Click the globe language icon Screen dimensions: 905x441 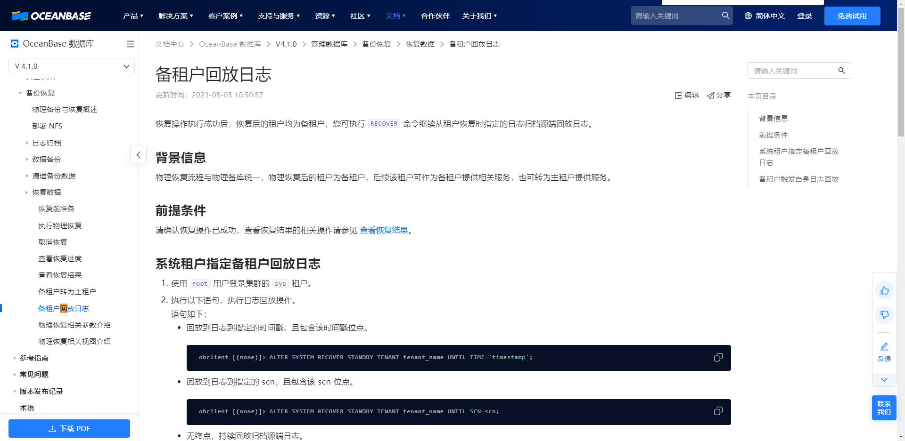748,16
